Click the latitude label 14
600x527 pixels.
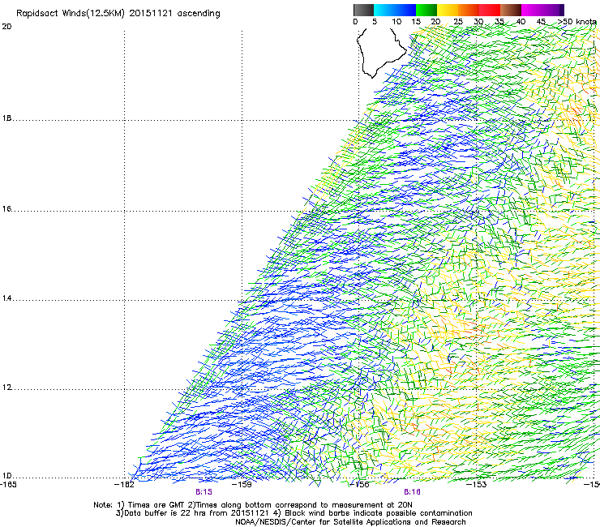6,298
